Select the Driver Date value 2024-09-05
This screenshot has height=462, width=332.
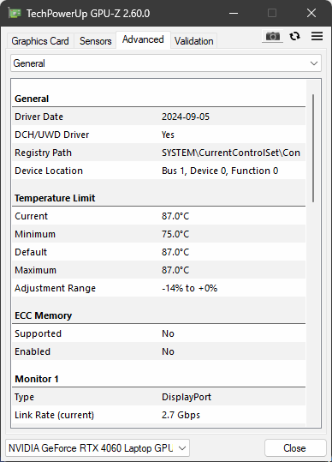click(186, 117)
